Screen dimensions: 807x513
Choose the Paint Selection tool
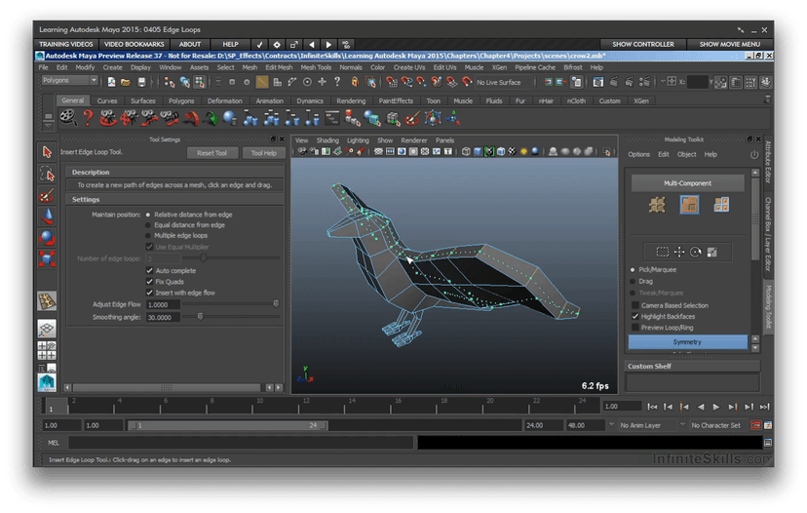coord(47,195)
